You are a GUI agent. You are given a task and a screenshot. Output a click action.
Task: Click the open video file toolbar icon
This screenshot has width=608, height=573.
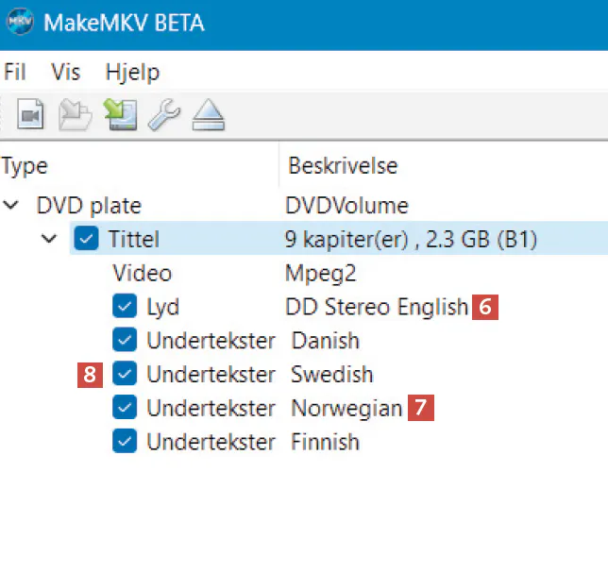(31, 114)
